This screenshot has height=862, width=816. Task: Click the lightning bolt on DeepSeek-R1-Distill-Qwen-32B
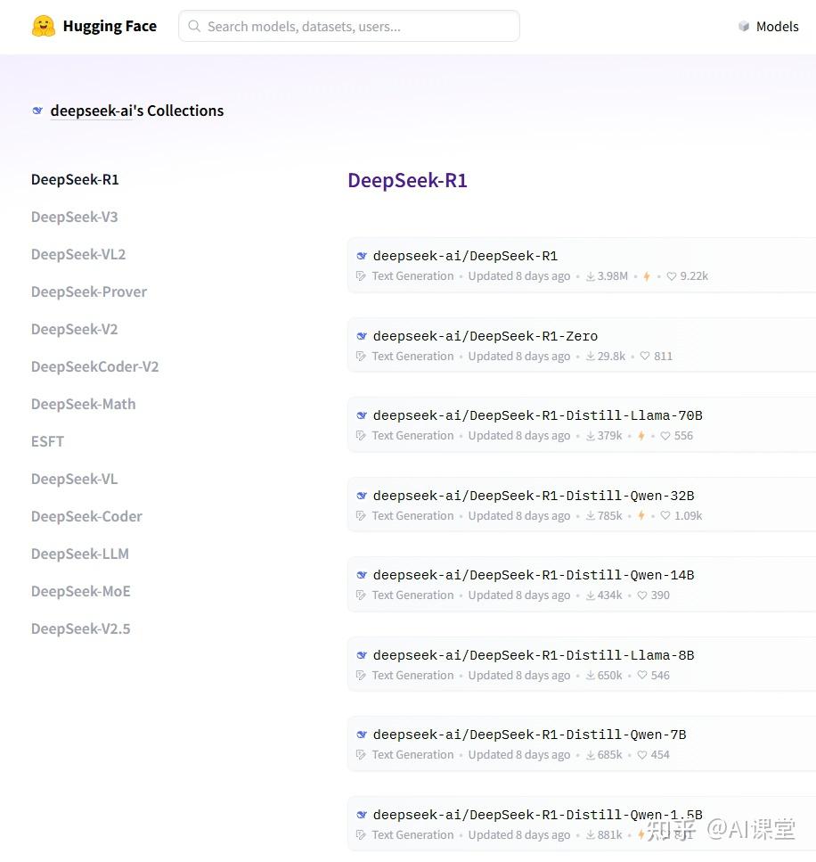(641, 515)
